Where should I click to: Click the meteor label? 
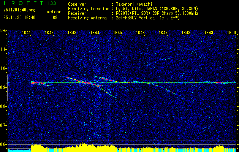click(x=54, y=12)
